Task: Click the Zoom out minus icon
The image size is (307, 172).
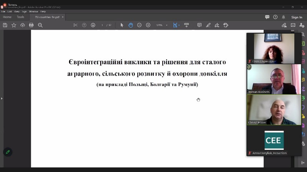Action: click(139, 25)
